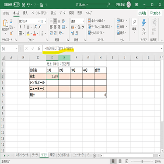Expand the formula bar
This screenshot has height=164, width=164.
click(162, 49)
